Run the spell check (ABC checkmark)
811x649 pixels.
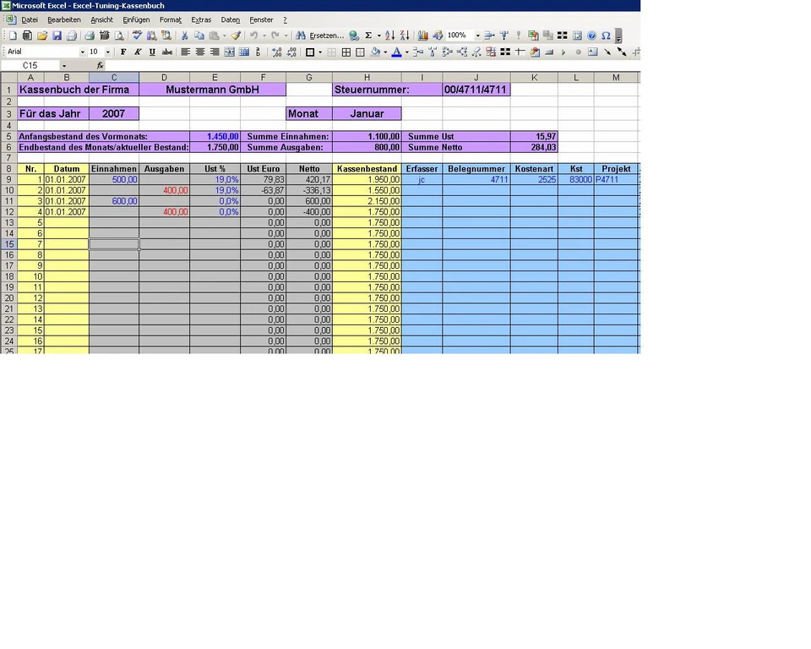click(137, 35)
